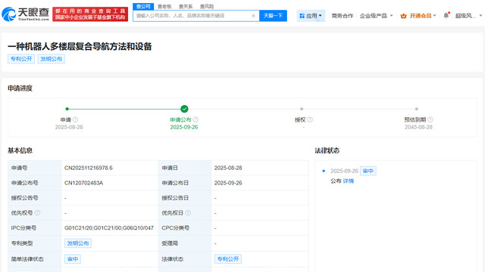
Task: Click the help icon beside 优先权日
Action: point(188,213)
